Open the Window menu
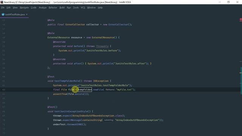This screenshot has height=136, width=242. click(x=92, y=8)
